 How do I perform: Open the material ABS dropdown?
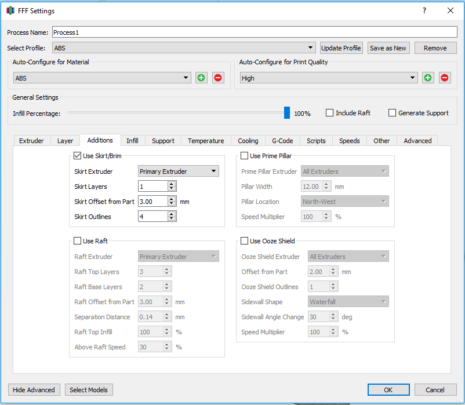tap(102, 78)
